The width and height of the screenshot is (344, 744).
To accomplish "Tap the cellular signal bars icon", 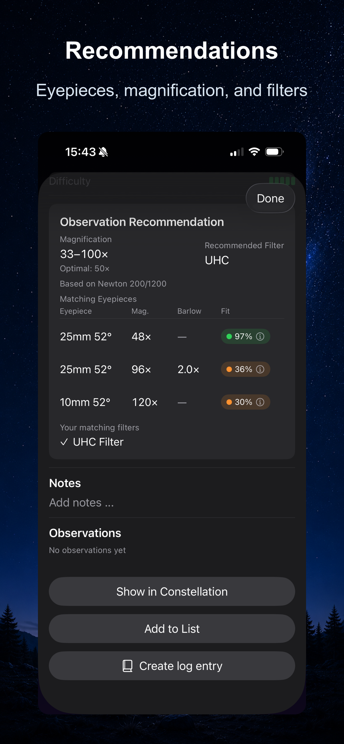I will [237, 152].
